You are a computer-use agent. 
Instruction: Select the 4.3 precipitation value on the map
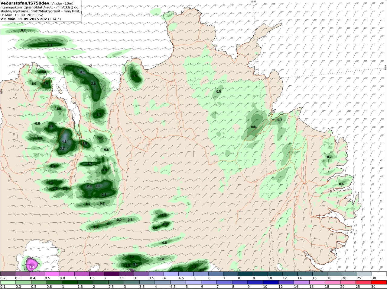pos(64,141)
